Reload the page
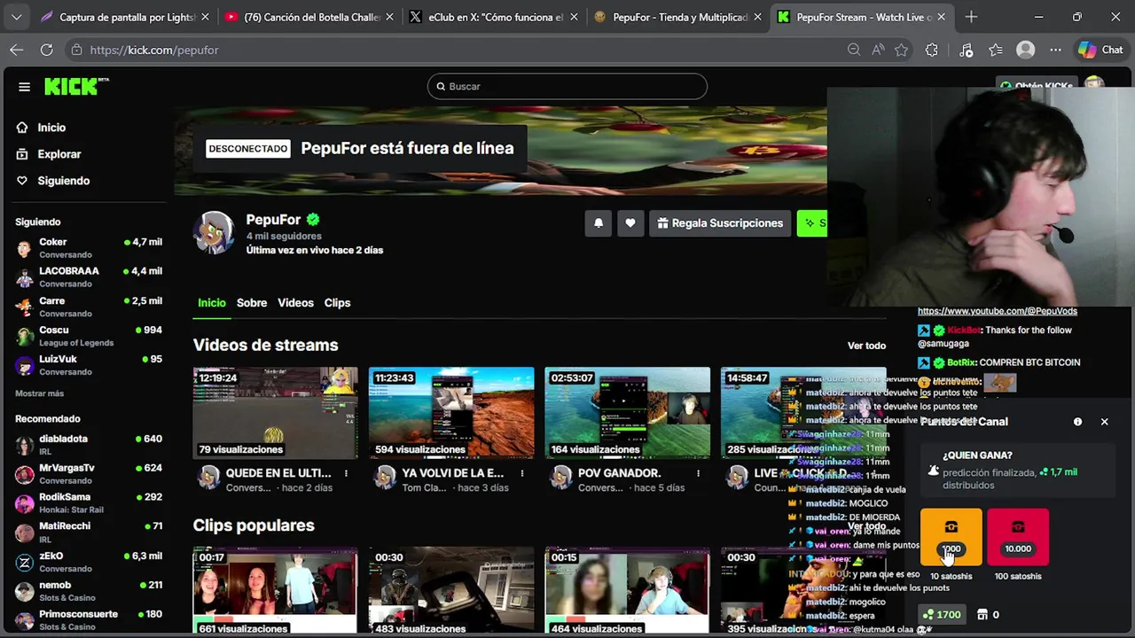The height and width of the screenshot is (638, 1135). [46, 50]
